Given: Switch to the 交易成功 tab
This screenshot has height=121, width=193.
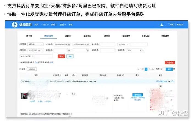Looking at the screenshot, I should [126, 36].
